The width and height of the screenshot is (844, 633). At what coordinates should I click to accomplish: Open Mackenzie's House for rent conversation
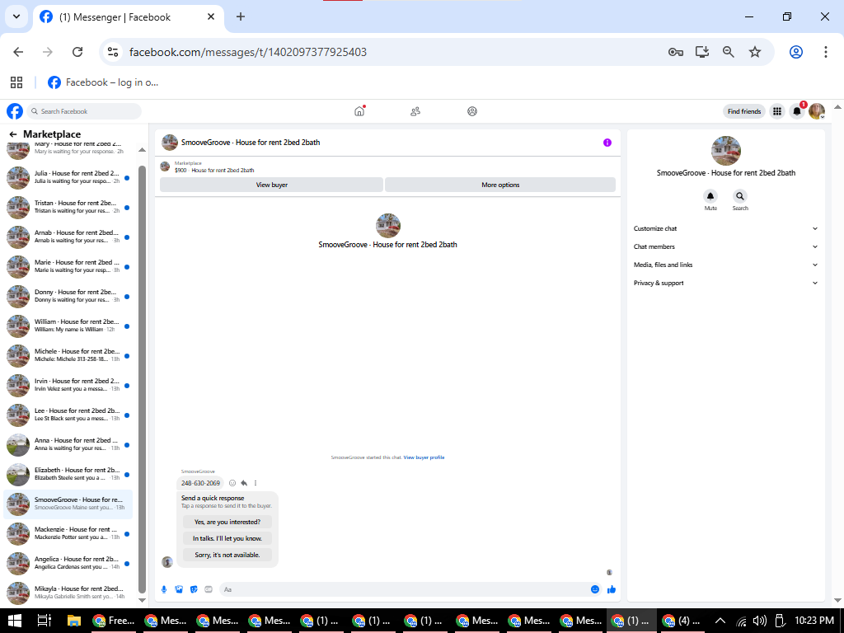pyautogui.click(x=68, y=533)
